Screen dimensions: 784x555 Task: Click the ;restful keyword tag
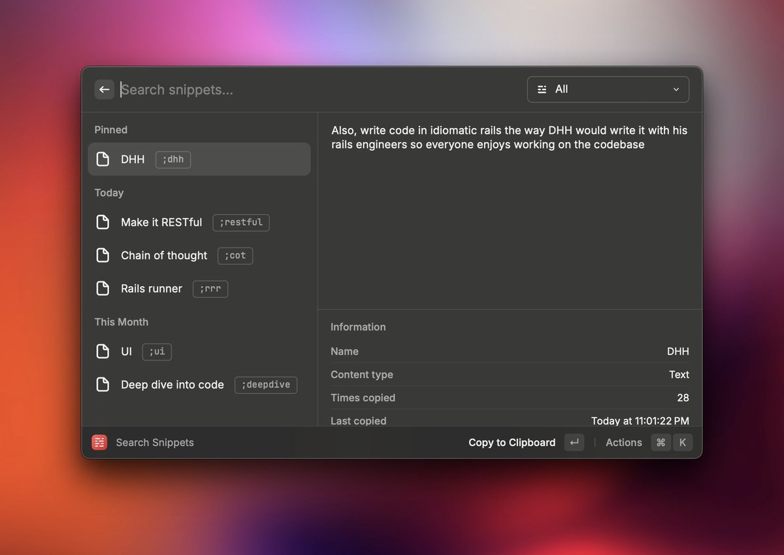(241, 222)
